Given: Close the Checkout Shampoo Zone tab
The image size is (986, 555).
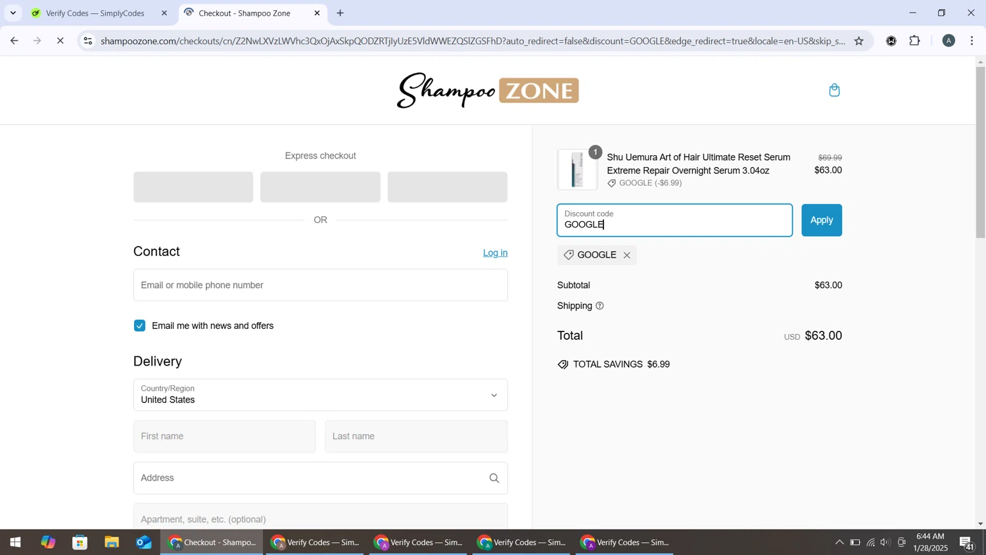Looking at the screenshot, I should click(x=317, y=13).
